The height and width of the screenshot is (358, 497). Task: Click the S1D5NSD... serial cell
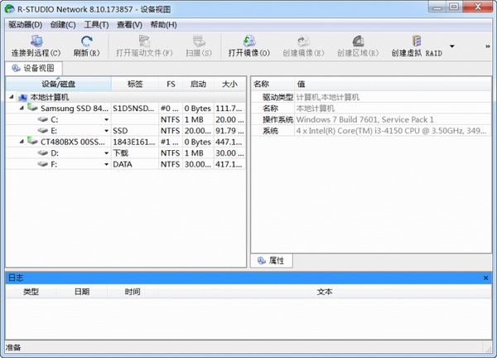[x=135, y=109]
